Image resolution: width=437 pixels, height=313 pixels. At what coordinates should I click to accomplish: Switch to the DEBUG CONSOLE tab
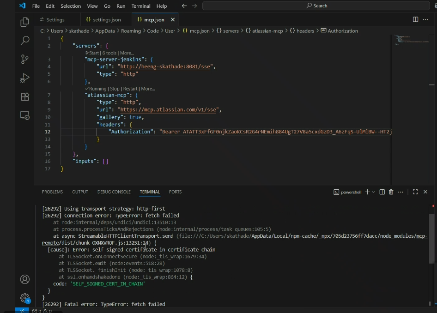tap(114, 192)
